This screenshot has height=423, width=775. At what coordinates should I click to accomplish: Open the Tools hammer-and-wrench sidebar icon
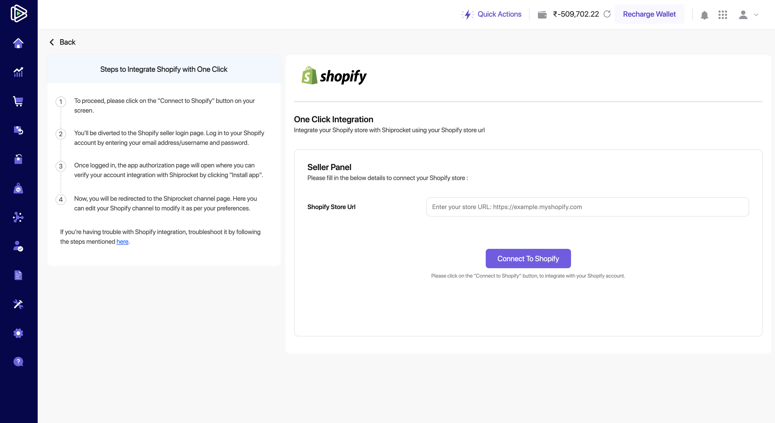18,304
